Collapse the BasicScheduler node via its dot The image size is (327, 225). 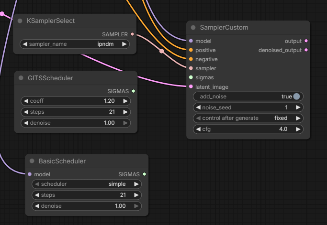(x=32, y=161)
